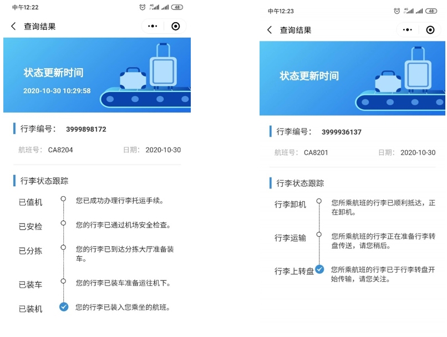Tap 行李上转盘 status label
Viewport: 447px width, 337px height.
pyautogui.click(x=294, y=271)
